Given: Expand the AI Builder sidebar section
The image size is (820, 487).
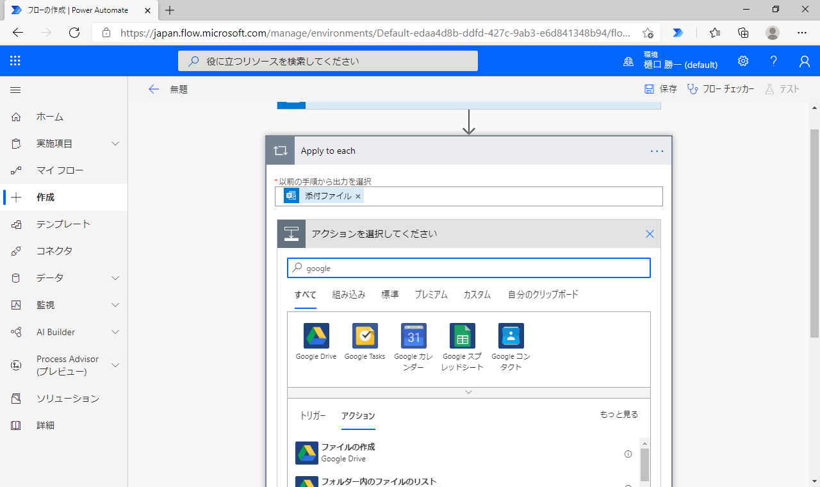Looking at the screenshot, I should (115, 332).
